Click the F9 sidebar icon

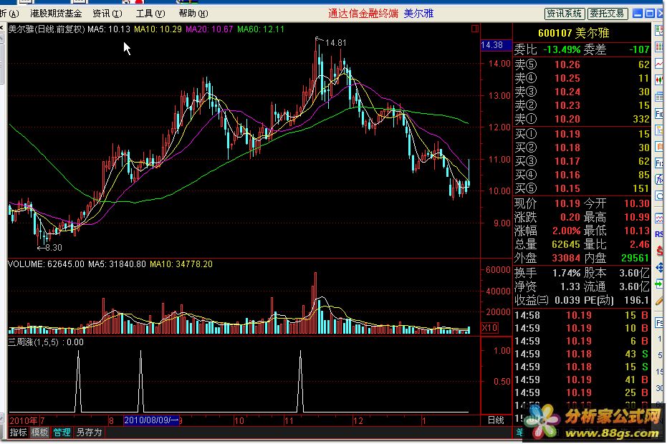pyautogui.click(x=659, y=323)
